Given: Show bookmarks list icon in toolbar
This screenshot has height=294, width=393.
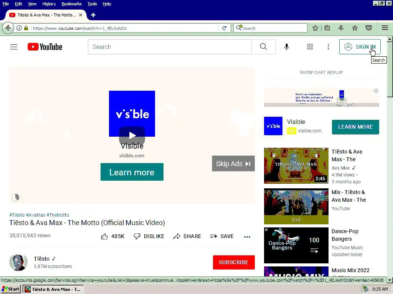Looking at the screenshot, I should [x=327, y=28].
